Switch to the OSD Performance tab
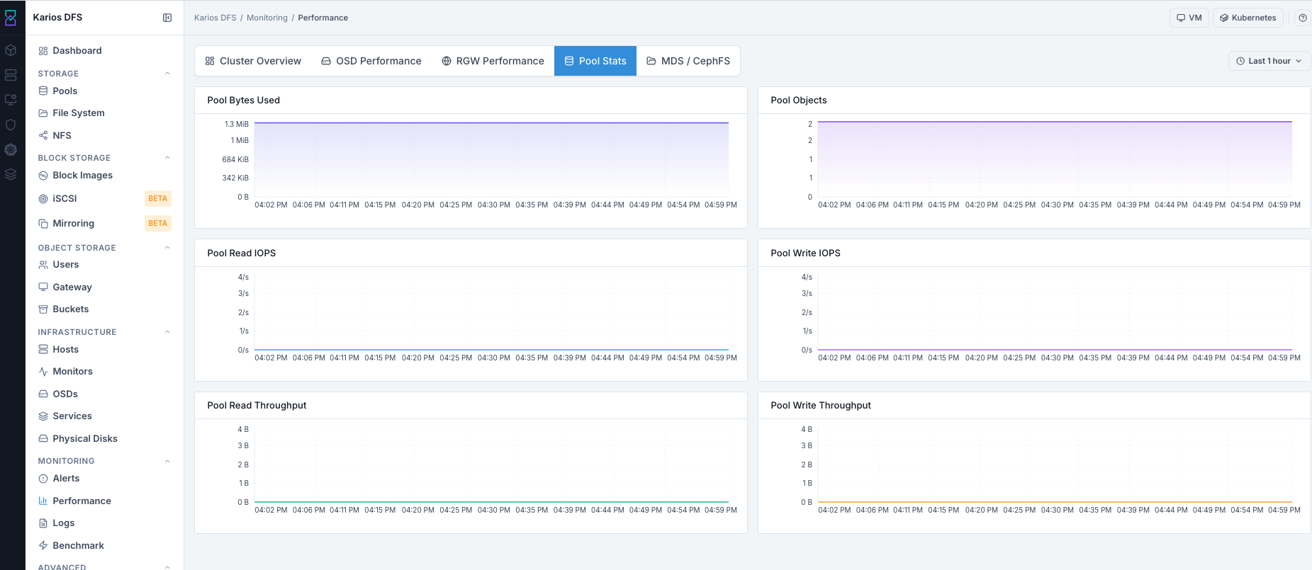Viewport: 1312px width, 570px height. tap(371, 61)
